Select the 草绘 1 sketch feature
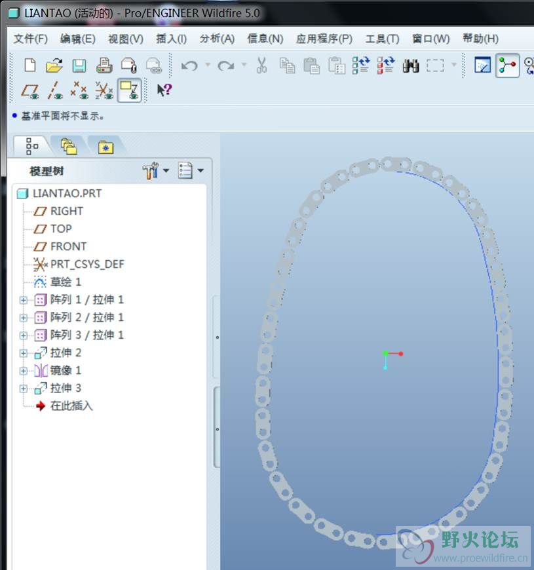The width and height of the screenshot is (534, 570). (x=66, y=282)
